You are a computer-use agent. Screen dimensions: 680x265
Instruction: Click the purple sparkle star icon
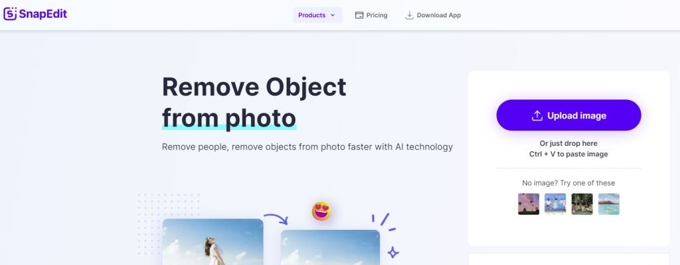pos(393,252)
